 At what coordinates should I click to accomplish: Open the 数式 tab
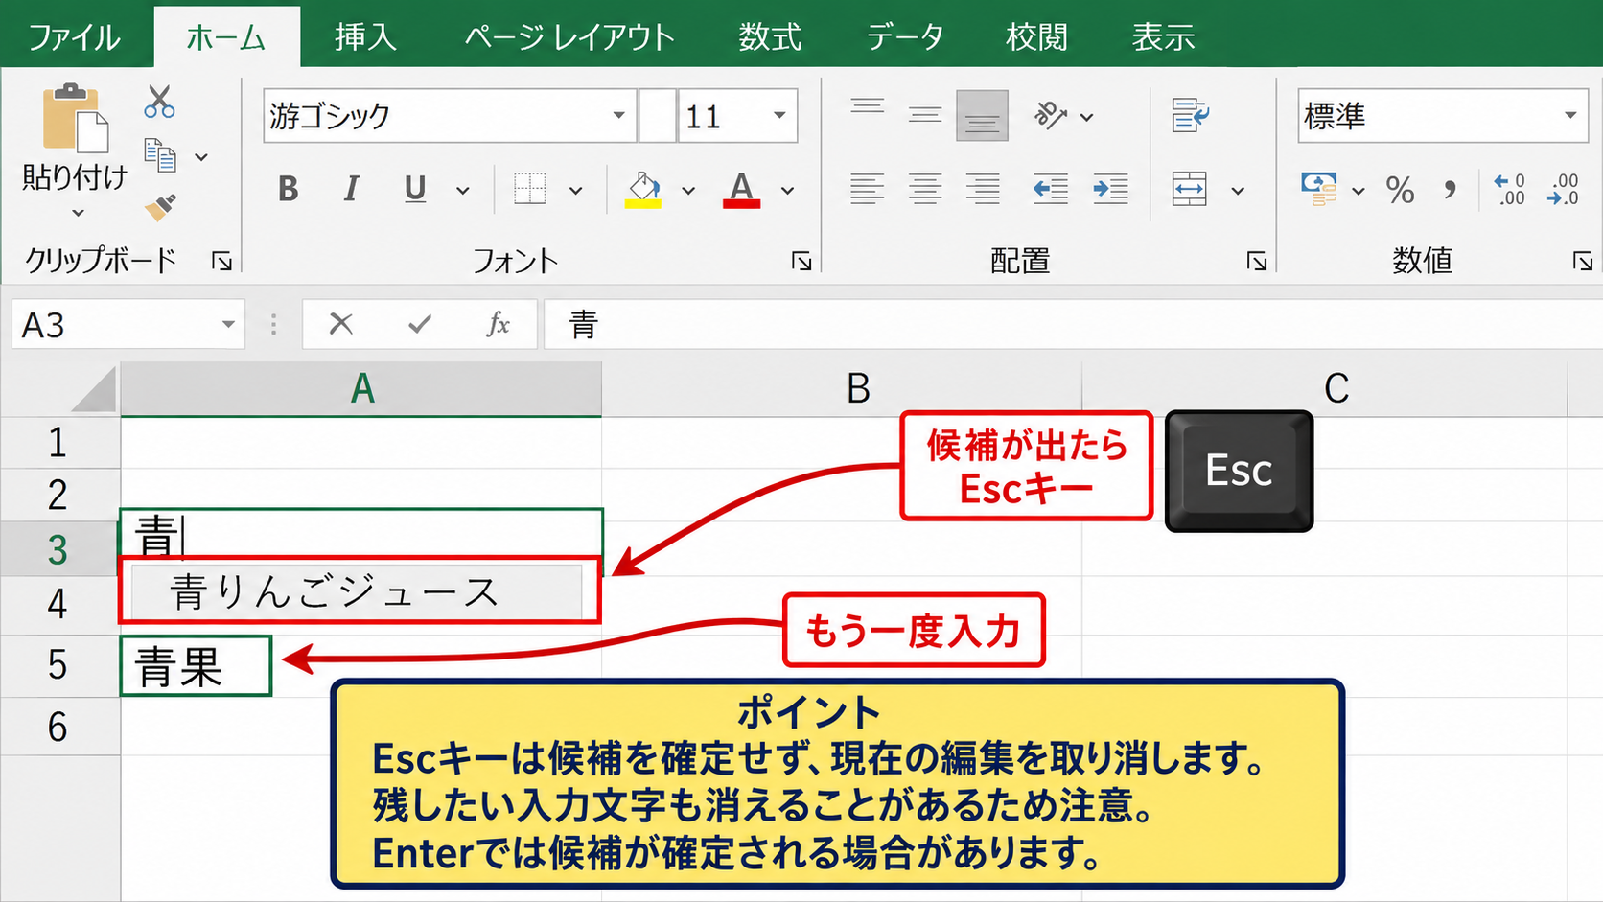770,36
